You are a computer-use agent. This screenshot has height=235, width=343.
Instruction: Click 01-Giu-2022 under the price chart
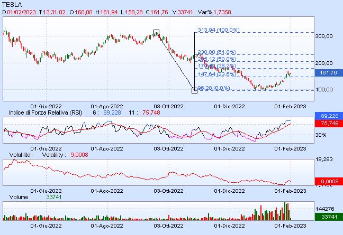point(46,107)
